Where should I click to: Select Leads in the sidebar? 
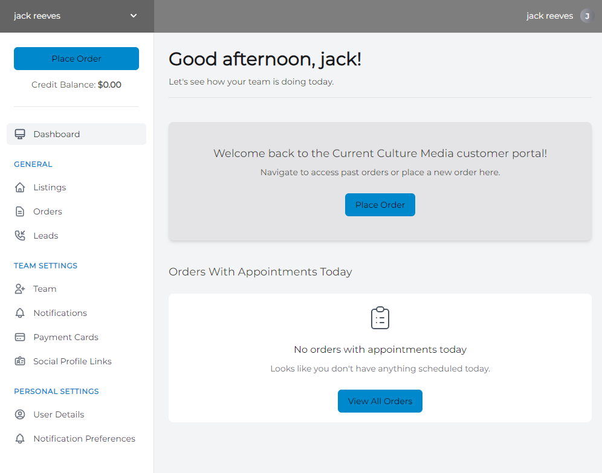tap(76, 236)
